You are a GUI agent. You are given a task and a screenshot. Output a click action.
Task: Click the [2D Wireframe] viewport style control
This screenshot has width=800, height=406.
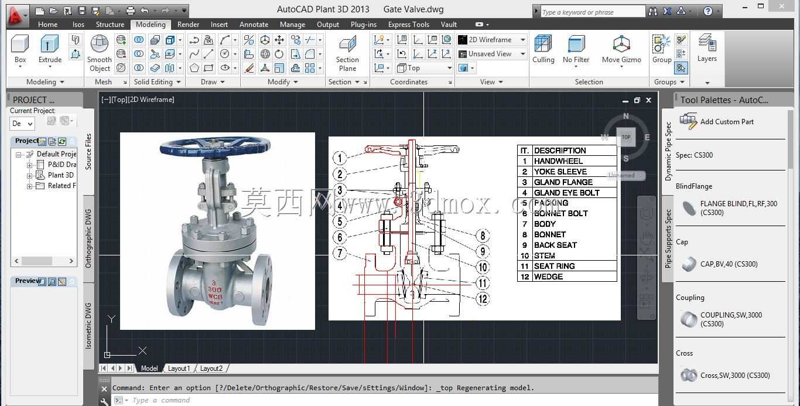pyautogui.click(x=151, y=100)
